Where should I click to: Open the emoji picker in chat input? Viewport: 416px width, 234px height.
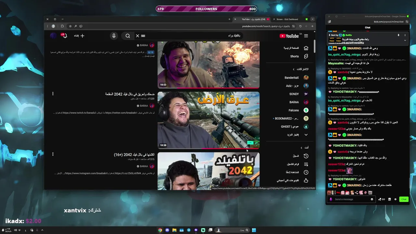[372, 199]
